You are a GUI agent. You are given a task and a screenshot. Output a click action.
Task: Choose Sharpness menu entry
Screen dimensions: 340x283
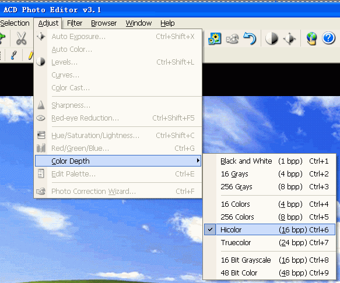click(x=118, y=105)
